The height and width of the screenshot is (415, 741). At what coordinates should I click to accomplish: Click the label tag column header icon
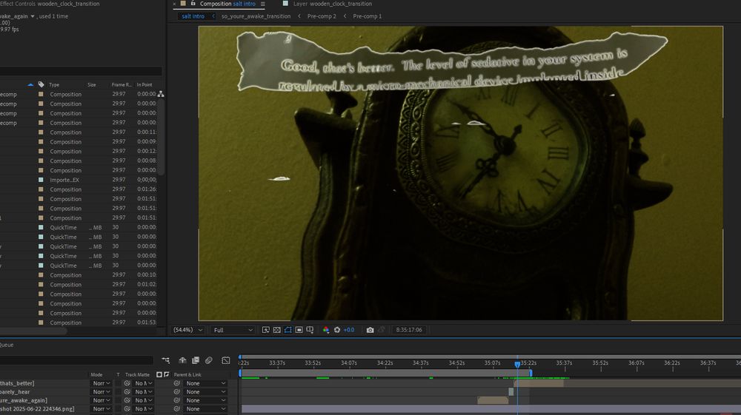[41, 85]
